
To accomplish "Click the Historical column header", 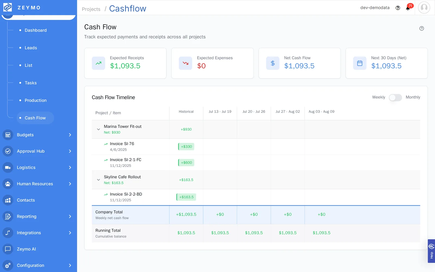I will pos(186,112).
